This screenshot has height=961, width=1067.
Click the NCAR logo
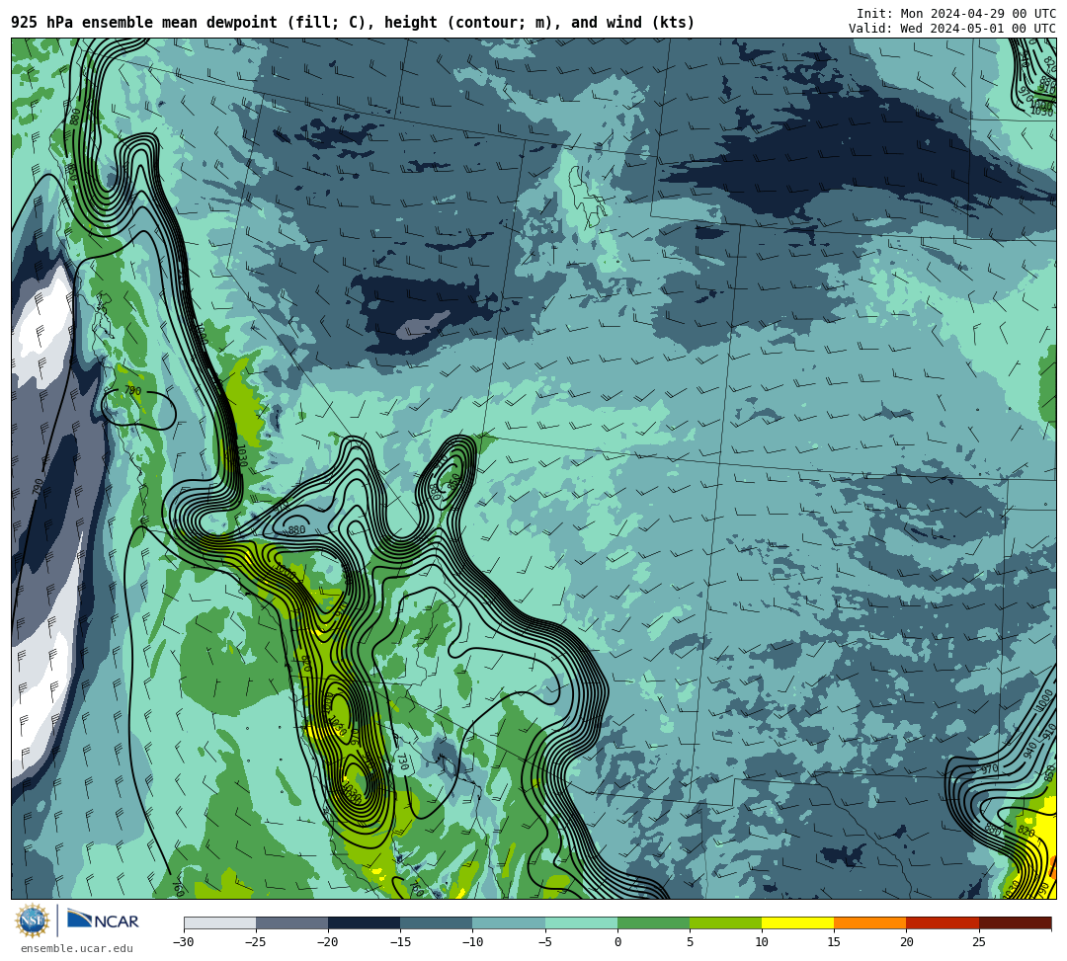click(x=103, y=921)
